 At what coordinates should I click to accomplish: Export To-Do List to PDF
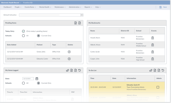159,70
